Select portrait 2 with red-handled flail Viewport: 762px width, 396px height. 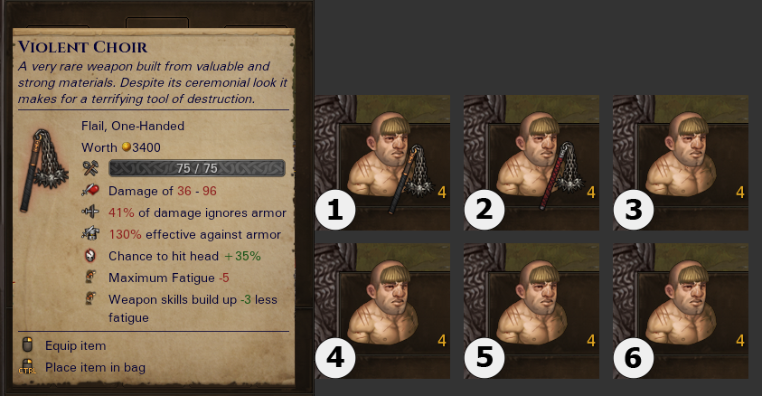532,163
